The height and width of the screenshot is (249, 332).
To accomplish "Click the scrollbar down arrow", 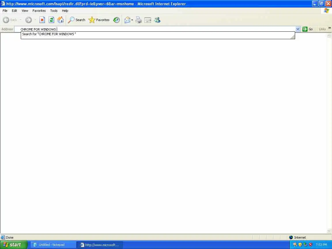I will pos(329,231).
